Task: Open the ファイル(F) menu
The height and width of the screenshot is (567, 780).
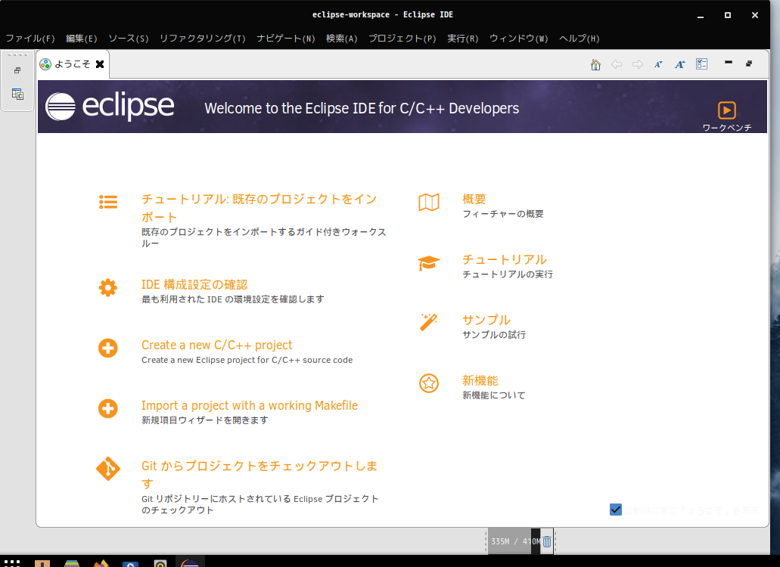Action: [30, 39]
